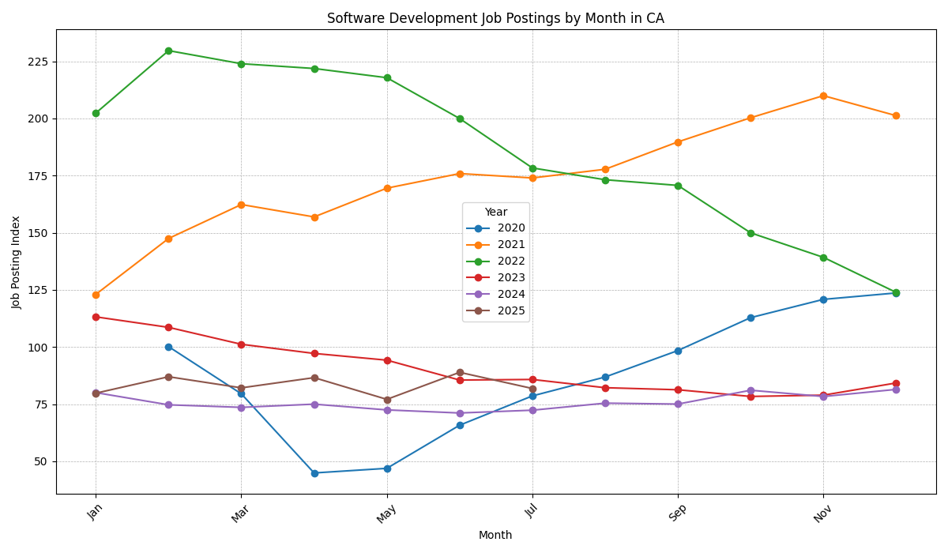Click the '225' y-axis tick label
Image resolution: width=948 pixels, height=553 pixels.
(37, 62)
